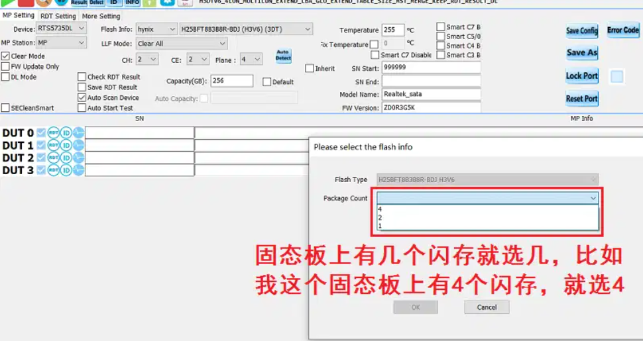This screenshot has height=341, width=643.
Task: Click the waveform icon for DUT 2
Action: point(78,158)
